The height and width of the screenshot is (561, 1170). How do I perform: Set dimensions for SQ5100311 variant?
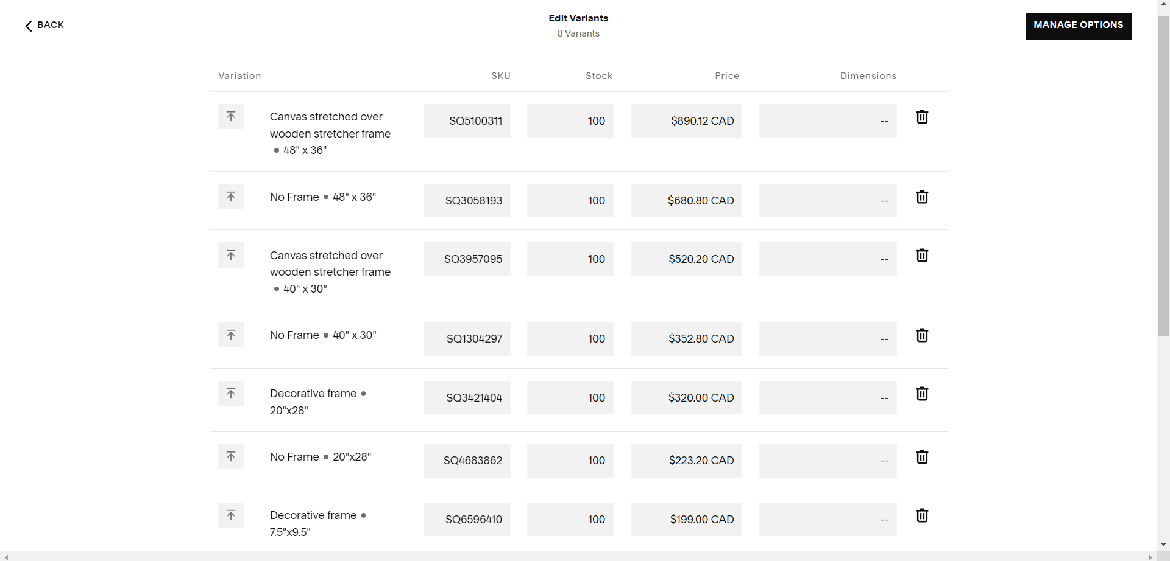[828, 120]
